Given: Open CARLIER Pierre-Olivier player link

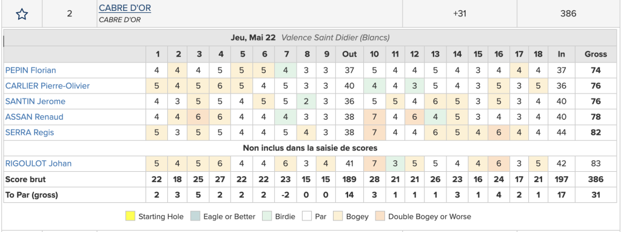Looking at the screenshot, I should coord(47,86).
